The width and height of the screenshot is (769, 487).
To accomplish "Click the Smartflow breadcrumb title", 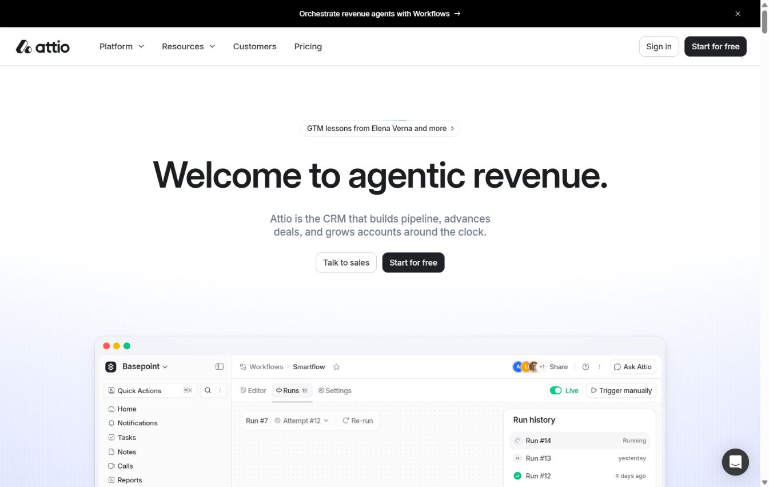I will [x=309, y=367].
